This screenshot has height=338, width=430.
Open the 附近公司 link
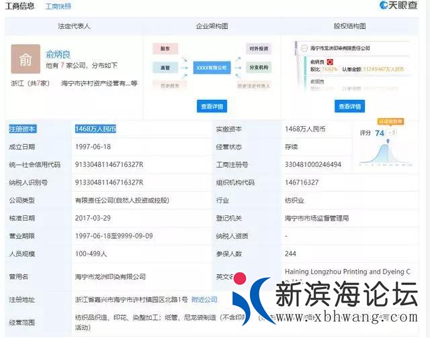(204, 300)
